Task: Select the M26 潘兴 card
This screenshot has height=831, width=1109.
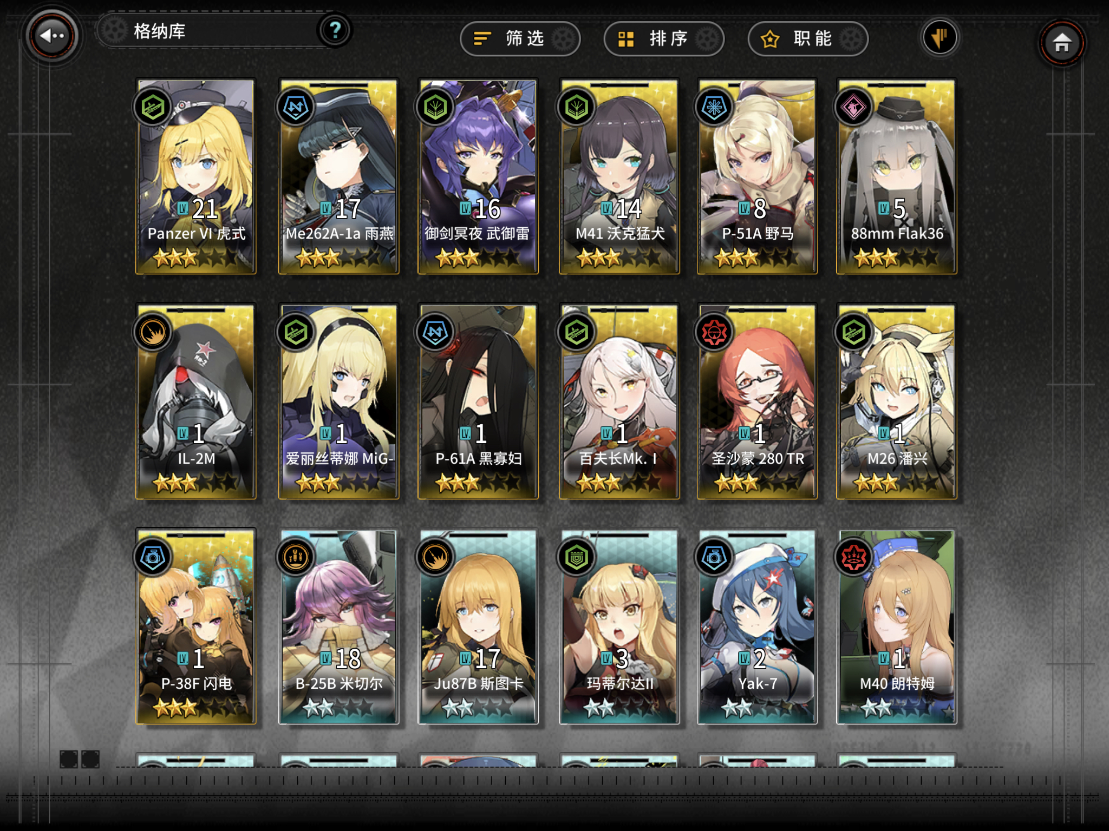Action: [897, 401]
